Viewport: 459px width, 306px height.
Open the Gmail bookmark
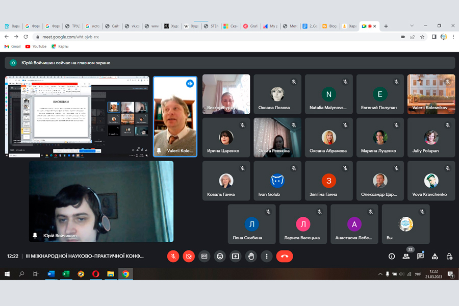[12, 46]
